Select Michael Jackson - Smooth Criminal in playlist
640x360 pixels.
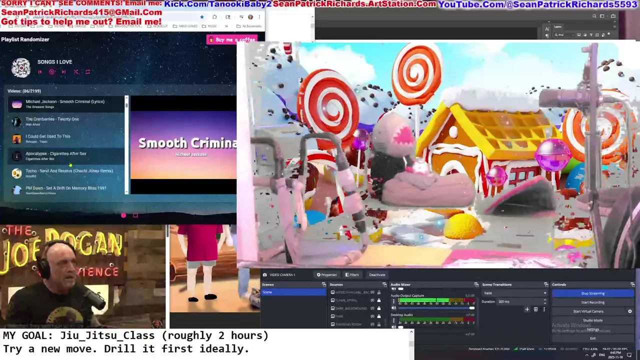click(65, 103)
